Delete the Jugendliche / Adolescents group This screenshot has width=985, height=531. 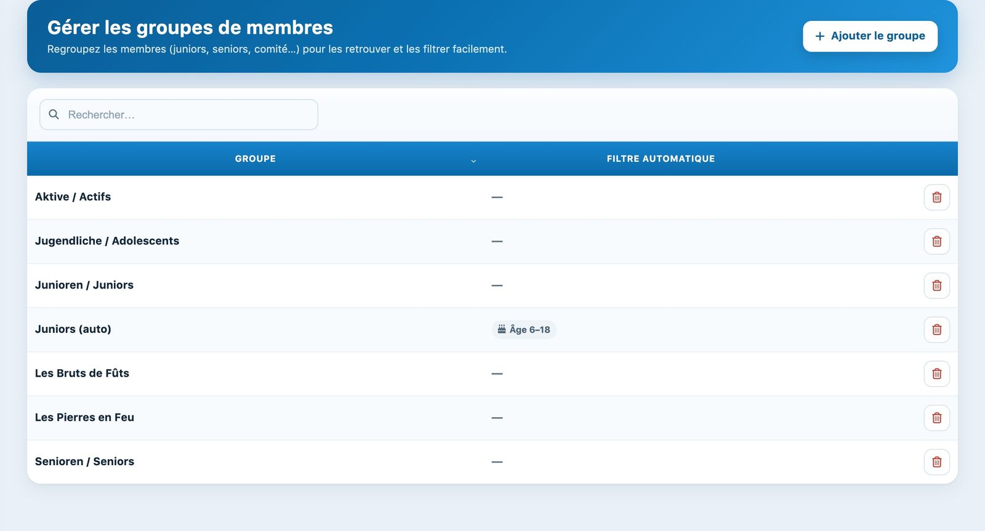point(936,242)
